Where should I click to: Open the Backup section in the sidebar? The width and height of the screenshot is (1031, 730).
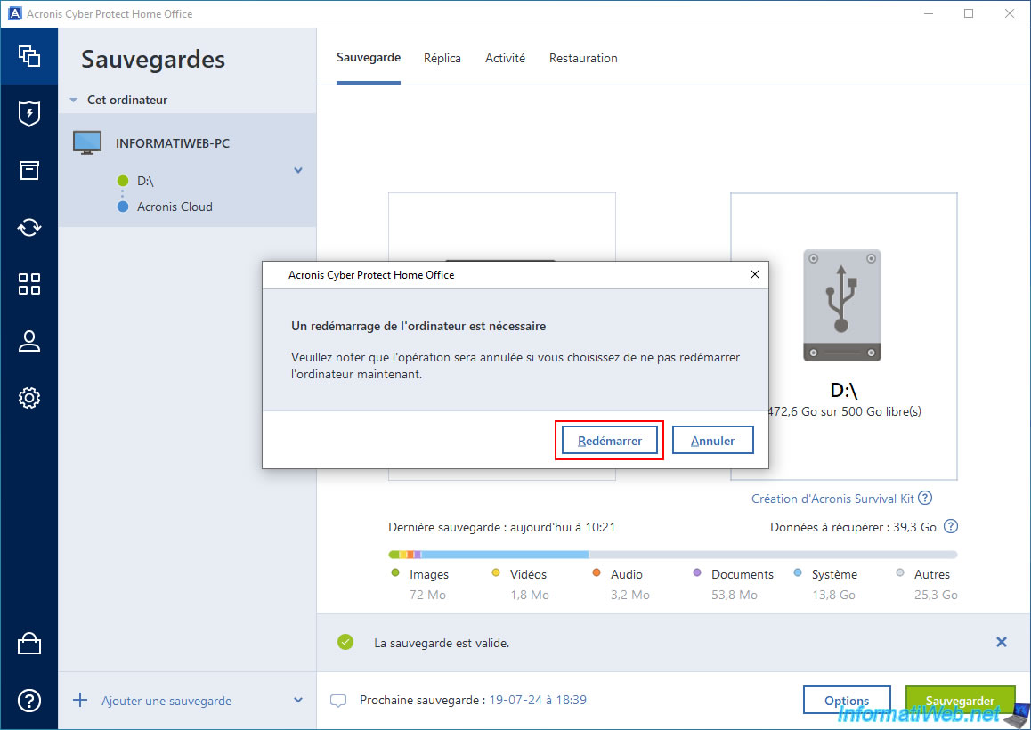pyautogui.click(x=28, y=56)
